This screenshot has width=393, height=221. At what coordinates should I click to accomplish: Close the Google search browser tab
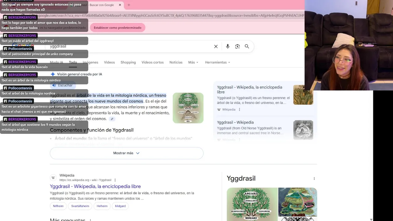coord(120,5)
